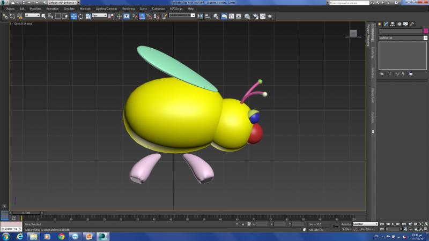This screenshot has width=429, height=241.
Task: Toggle Set Key mode
Action: pyautogui.click(x=346, y=229)
